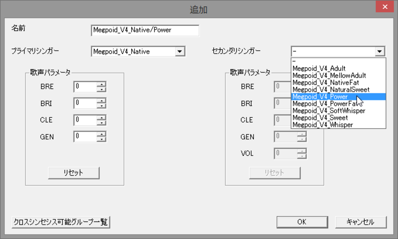Select Megpoid_V4_SoftWhisper in the dropdown list
Screen dimensions: 398x239
(338, 111)
